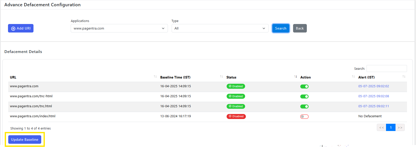Sort by Status column sort icon

[x=295, y=76]
